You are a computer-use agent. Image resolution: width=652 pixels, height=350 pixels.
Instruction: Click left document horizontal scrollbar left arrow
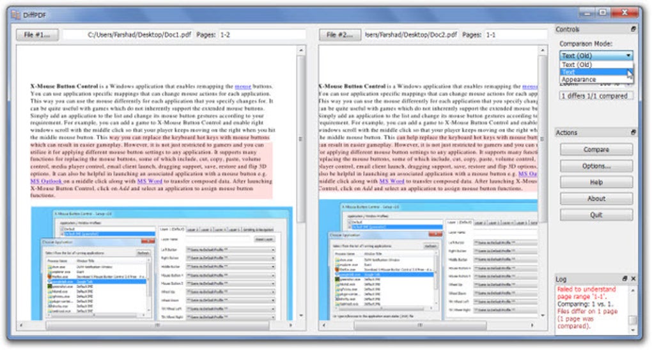click(x=21, y=325)
